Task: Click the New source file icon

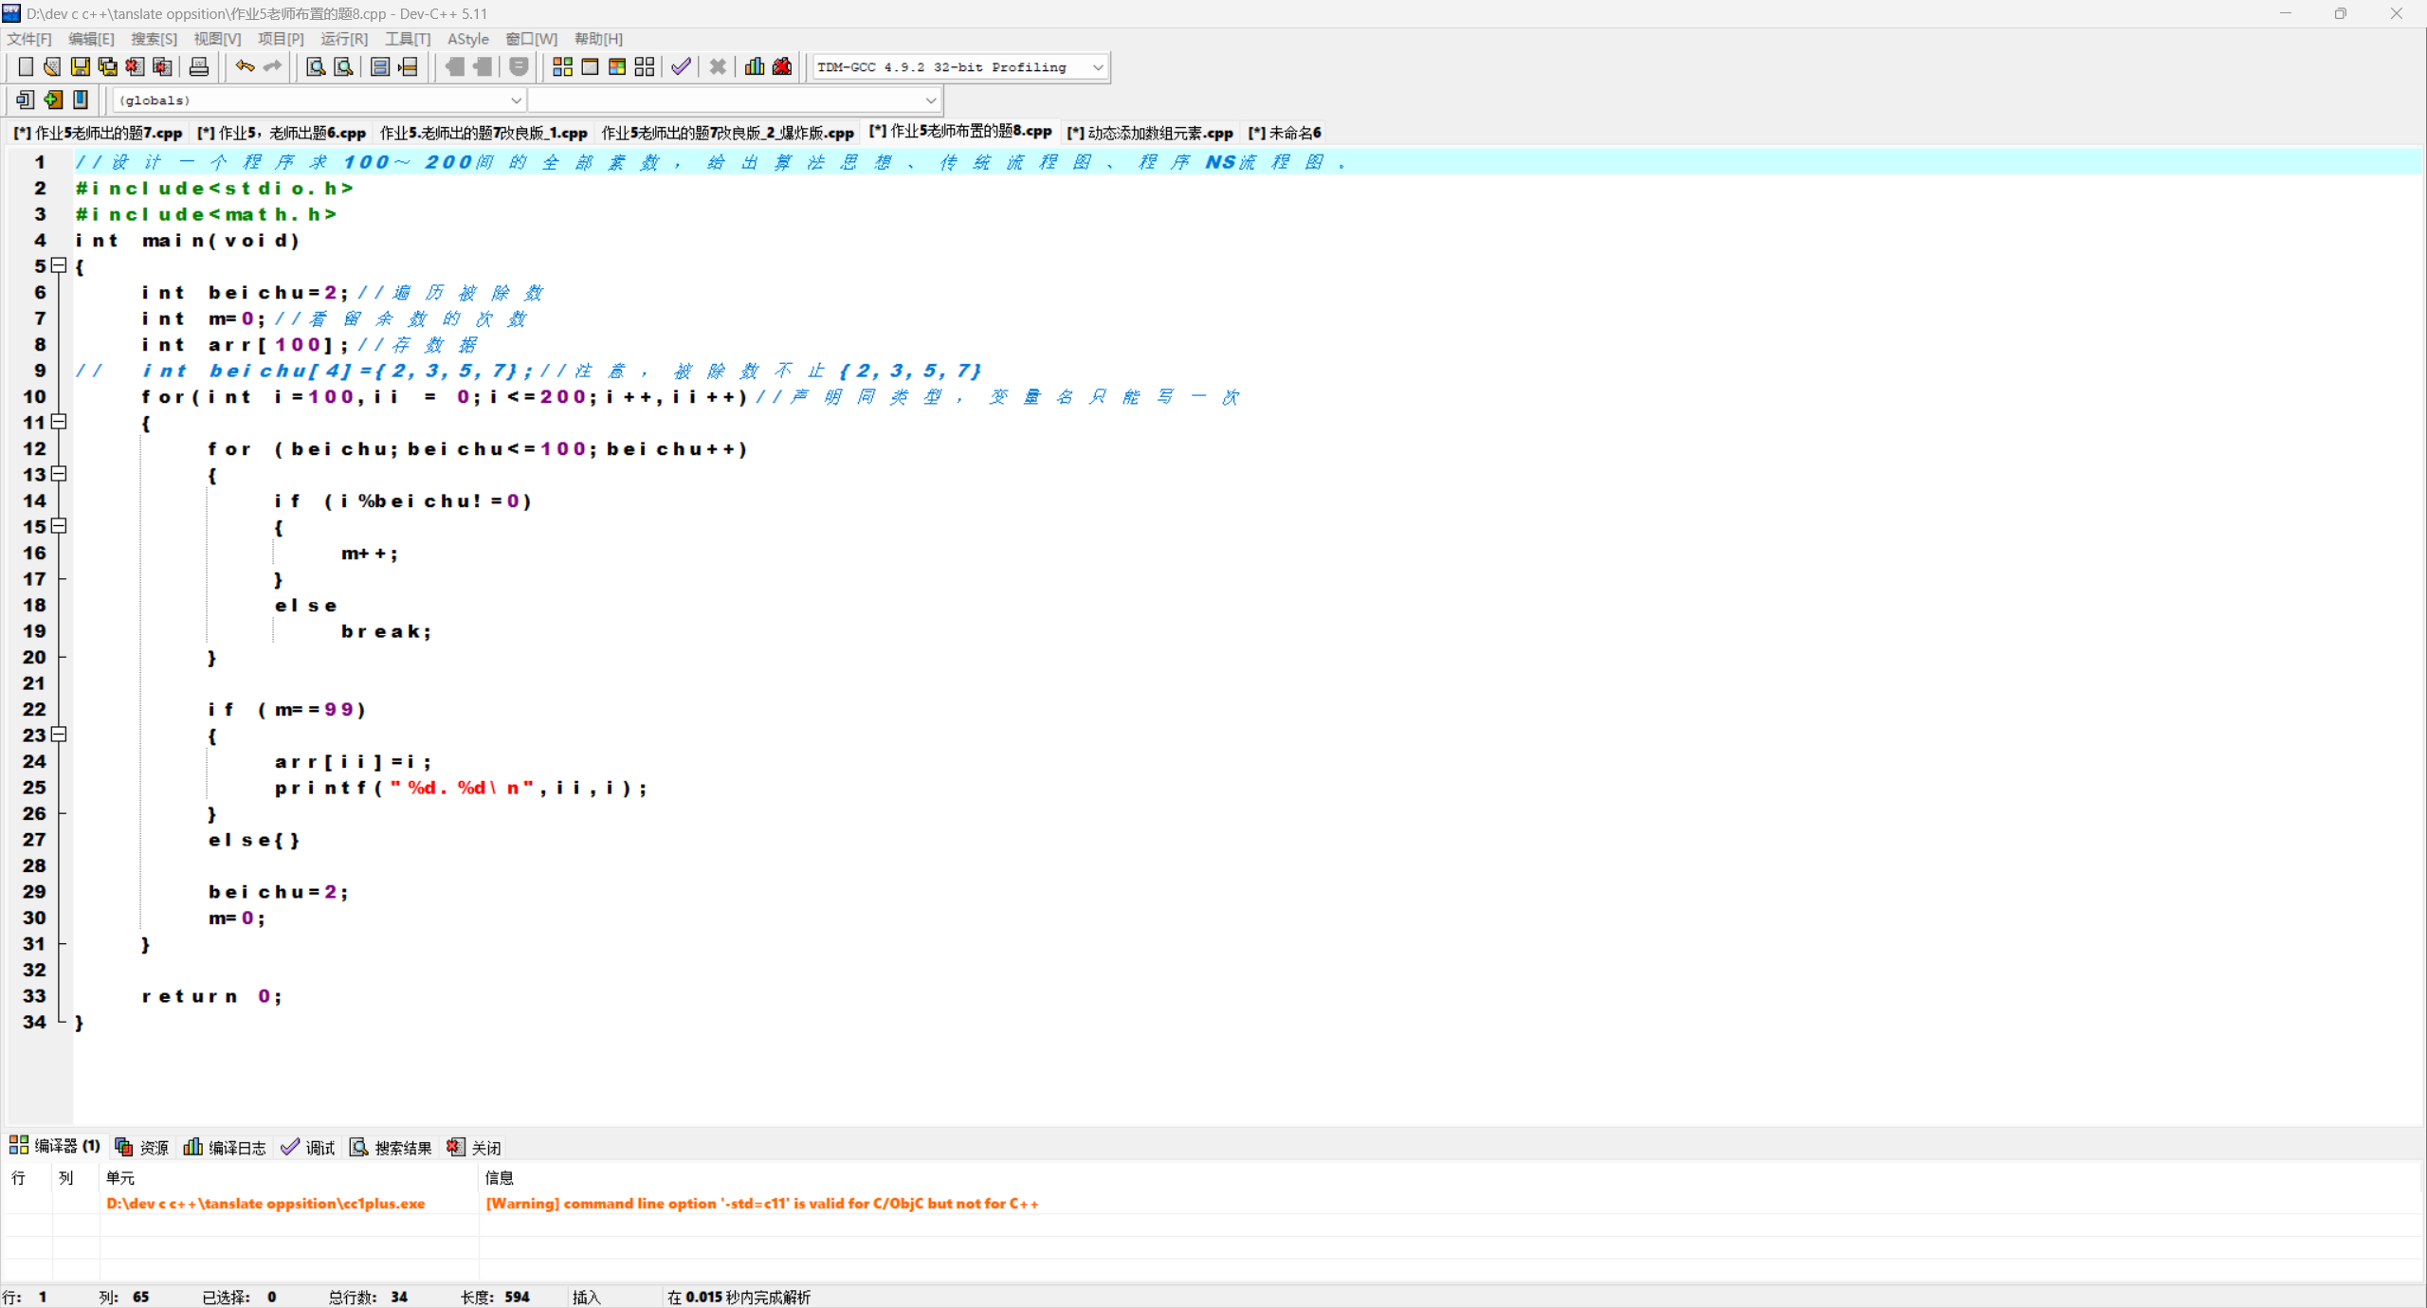Action: [x=26, y=66]
